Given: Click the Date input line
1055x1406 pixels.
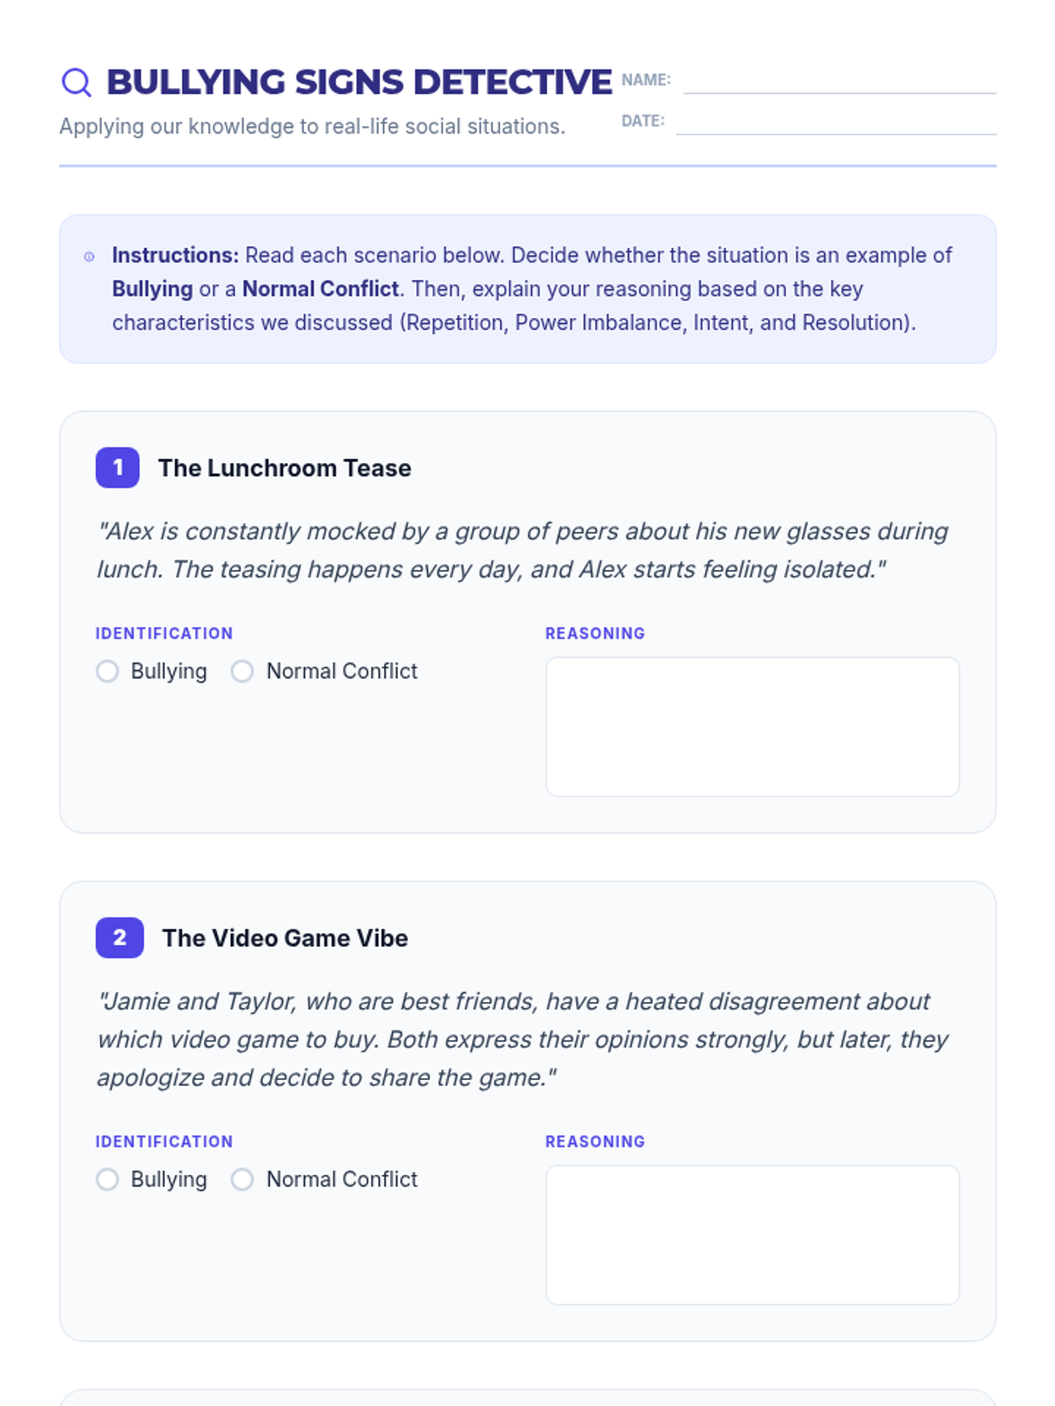Looking at the screenshot, I should [835, 122].
